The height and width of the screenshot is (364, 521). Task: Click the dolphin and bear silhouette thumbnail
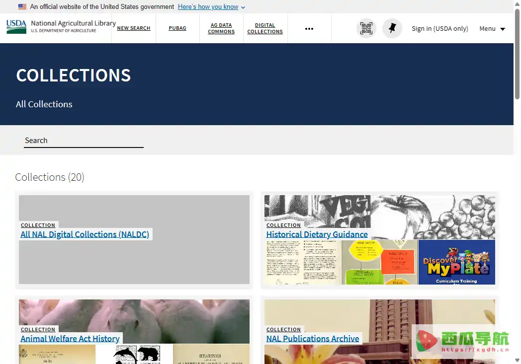[x=137, y=354]
